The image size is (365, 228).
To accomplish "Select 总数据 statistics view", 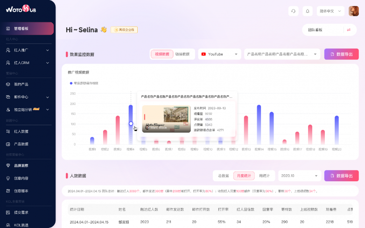I will (x=224, y=176).
